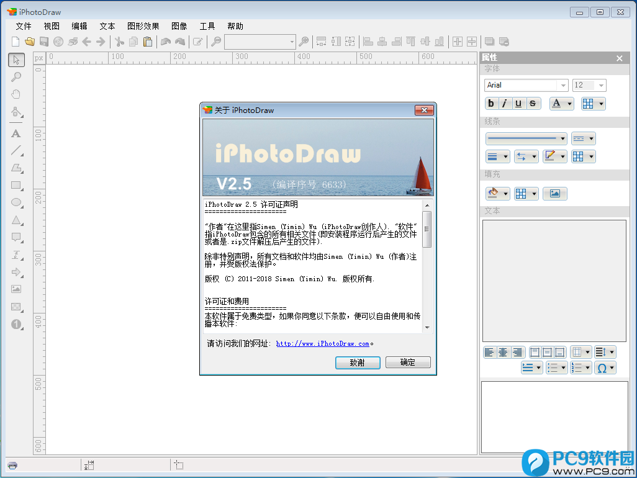
Task: Set text vertical alignment to top
Action: point(535,352)
